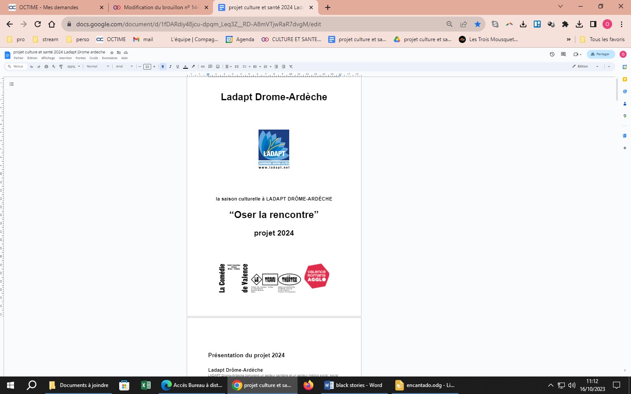Get add-ons with the plus icon
Image resolution: width=631 pixels, height=394 pixels.
[625, 148]
